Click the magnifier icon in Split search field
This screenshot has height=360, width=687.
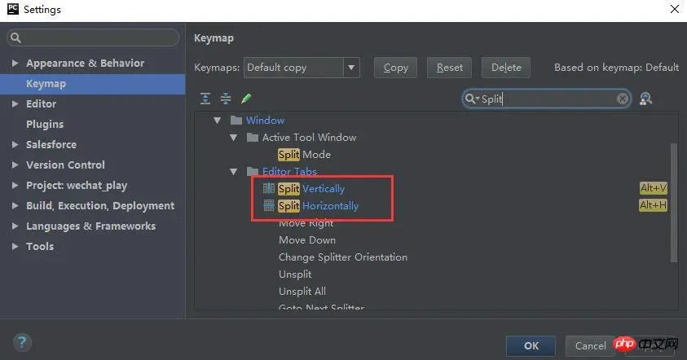(471, 99)
